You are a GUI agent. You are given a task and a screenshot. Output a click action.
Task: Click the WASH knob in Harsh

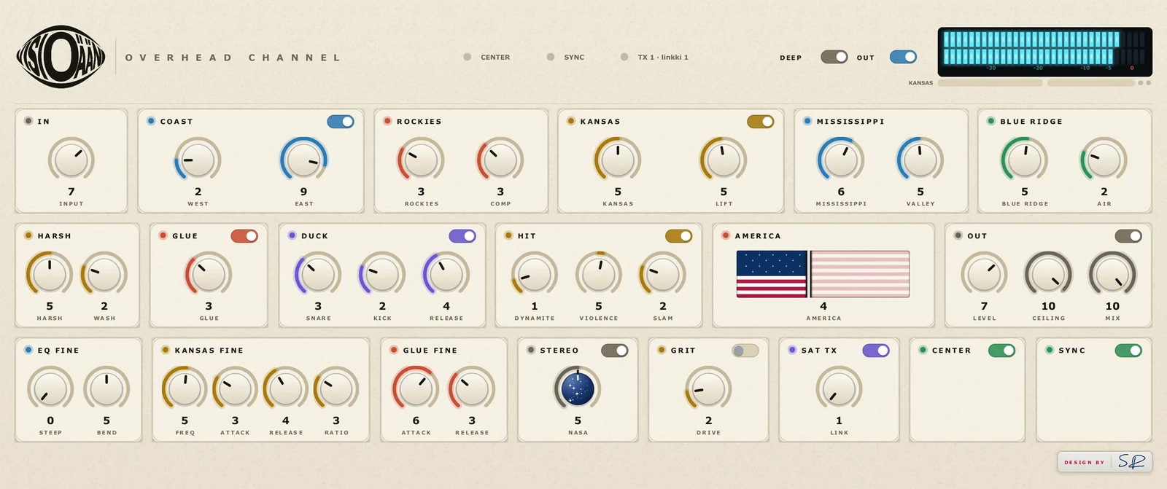(x=104, y=274)
